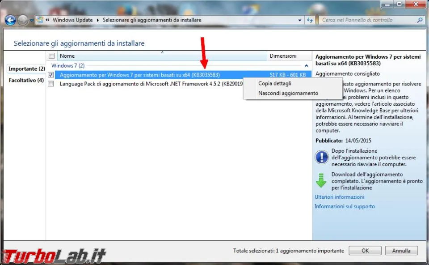Click the search magnifier icon
This screenshot has width=429, height=265.
tap(420, 20)
